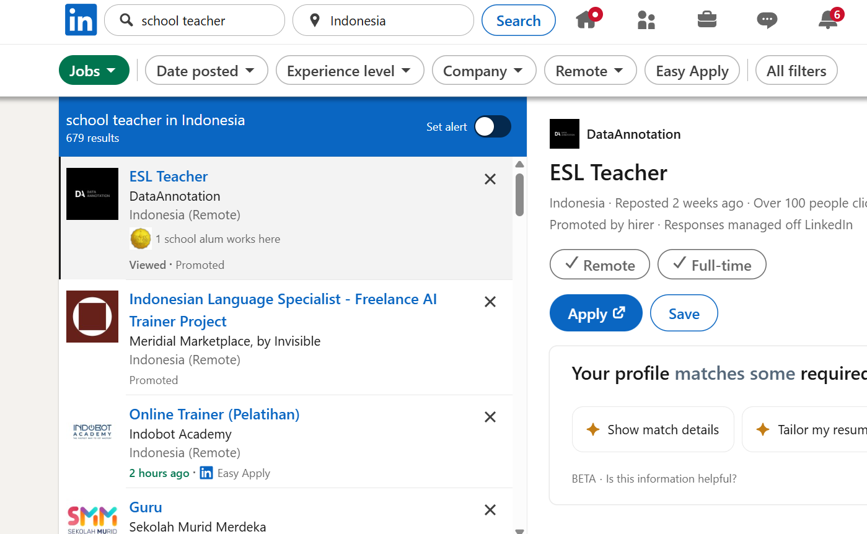The image size is (867, 534).
Task: Click the LinkedIn logo icon
Action: (81, 20)
